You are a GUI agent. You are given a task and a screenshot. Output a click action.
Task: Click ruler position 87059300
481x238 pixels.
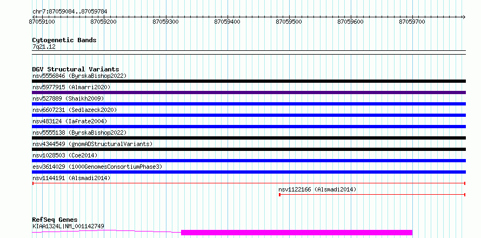click(166, 22)
